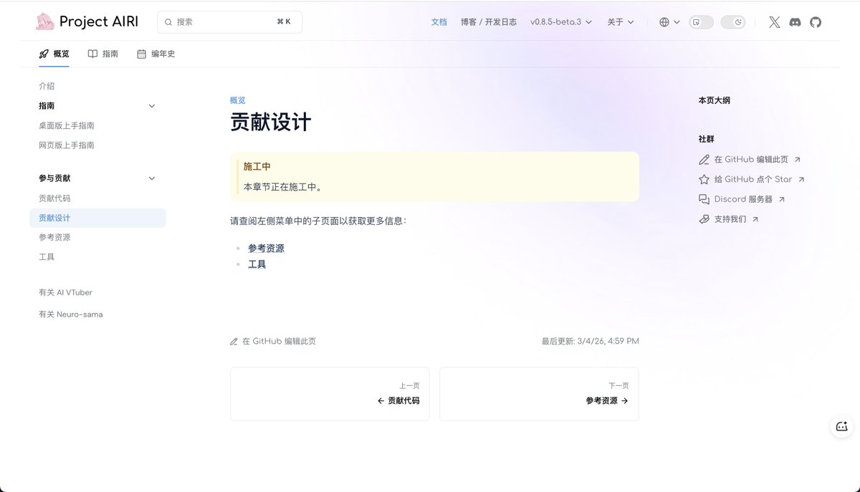Viewport: 860px width, 492px height.
Task: Open 博客 / 开发日志 in top navigation
Action: (x=489, y=22)
